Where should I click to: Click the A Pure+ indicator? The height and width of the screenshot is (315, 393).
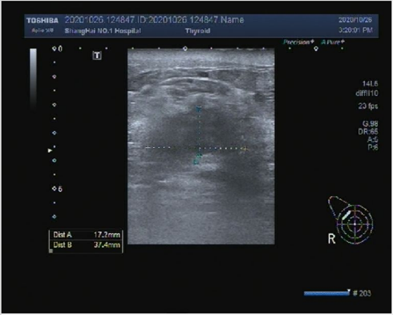click(333, 42)
